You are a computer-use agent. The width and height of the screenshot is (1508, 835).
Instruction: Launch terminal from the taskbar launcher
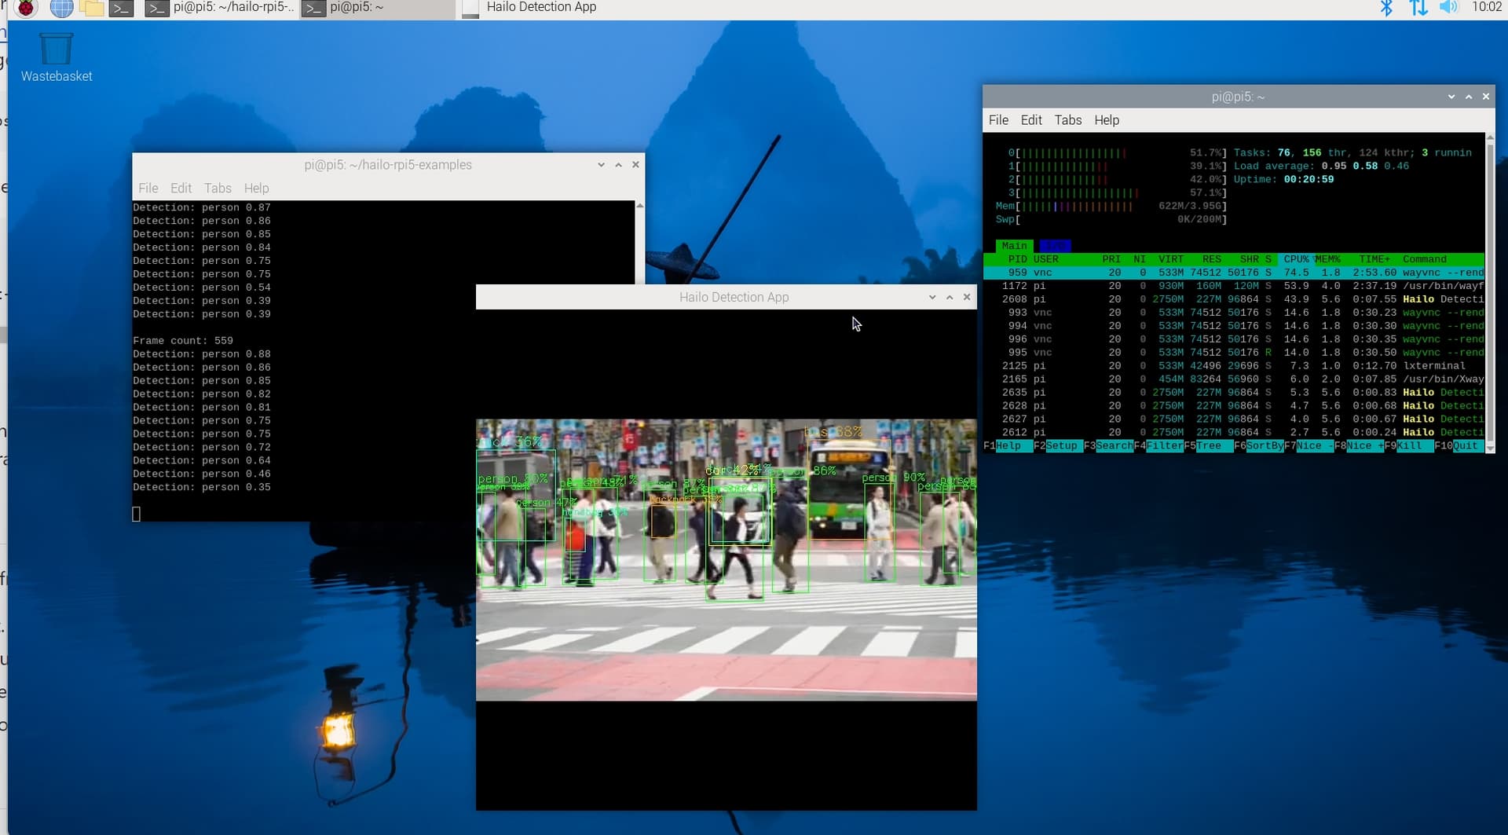coord(121,9)
